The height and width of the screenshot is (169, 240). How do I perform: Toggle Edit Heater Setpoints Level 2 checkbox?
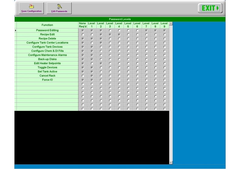pos(101,63)
